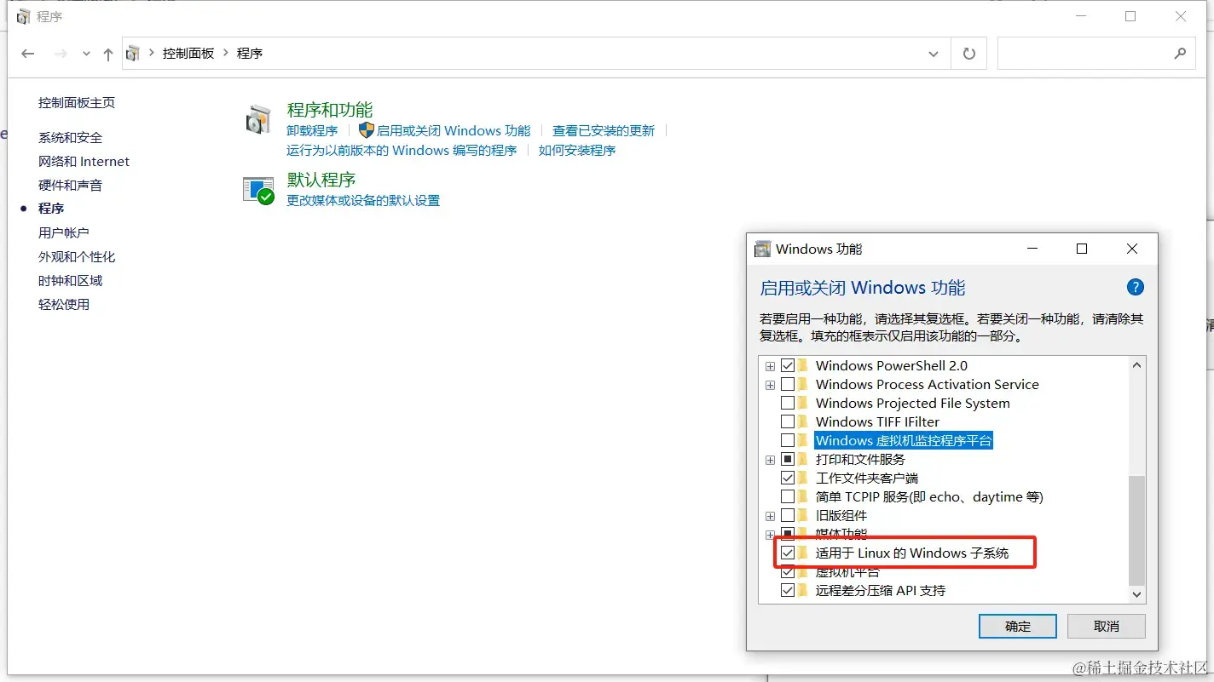Image resolution: width=1214 pixels, height=682 pixels.
Task: Toggle 打印和文件服务 checkbox
Action: pos(788,459)
